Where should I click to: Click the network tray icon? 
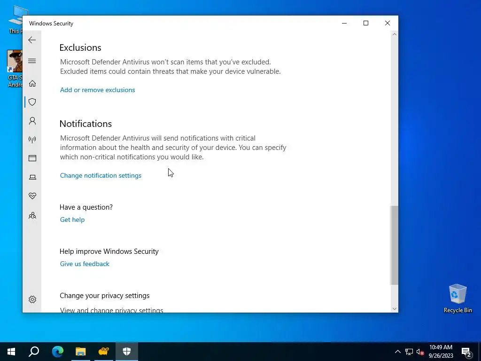pyautogui.click(x=409, y=352)
